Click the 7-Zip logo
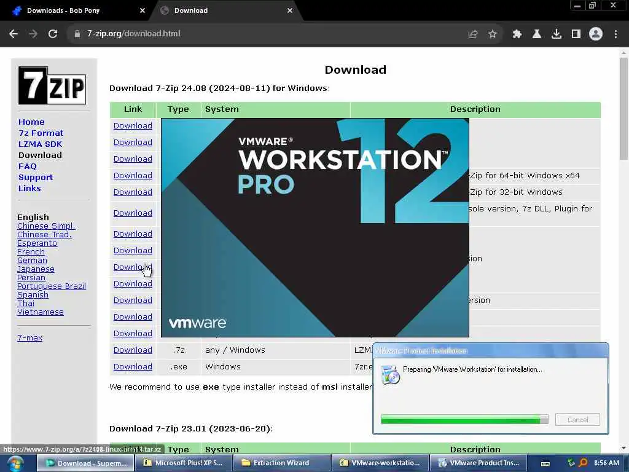The height and width of the screenshot is (472, 629). tap(52, 85)
